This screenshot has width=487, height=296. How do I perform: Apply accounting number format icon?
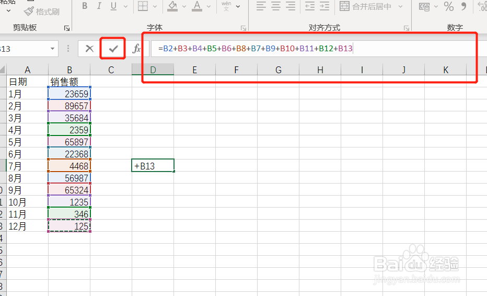424,6
